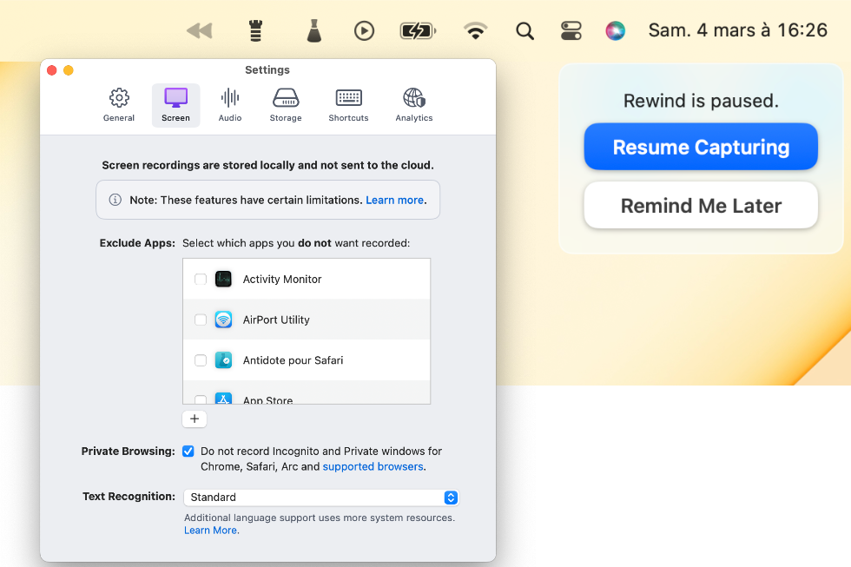Open the Antidote flask menu bar icon
Viewport: 851px width, 567px height.
pyautogui.click(x=314, y=30)
